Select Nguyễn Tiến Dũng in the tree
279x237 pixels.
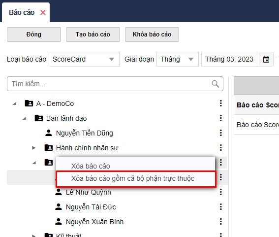pyautogui.click(x=85, y=133)
